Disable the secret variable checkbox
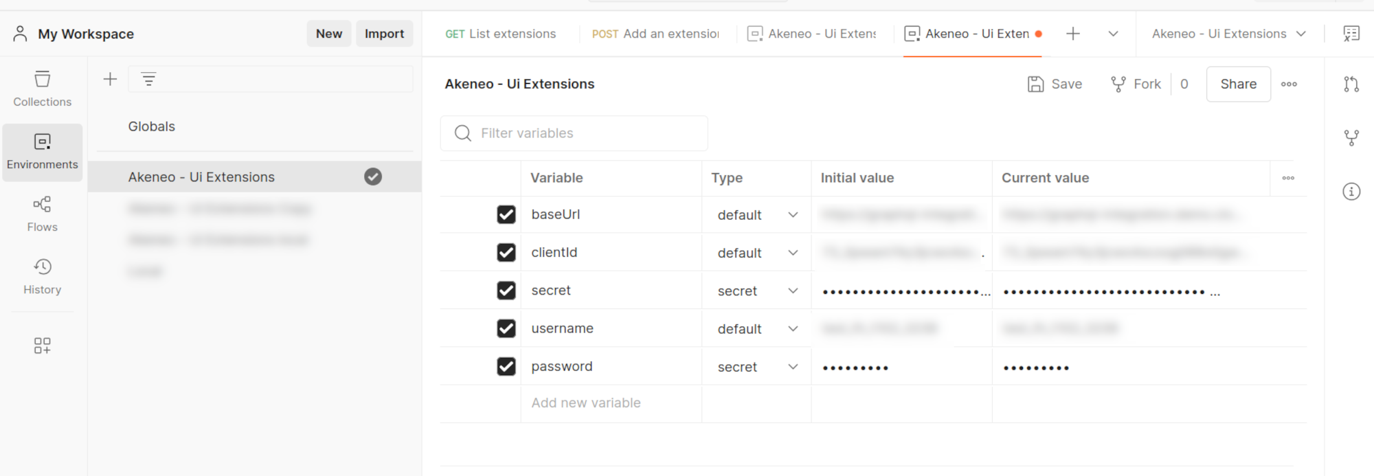The width and height of the screenshot is (1374, 476). pyautogui.click(x=506, y=291)
